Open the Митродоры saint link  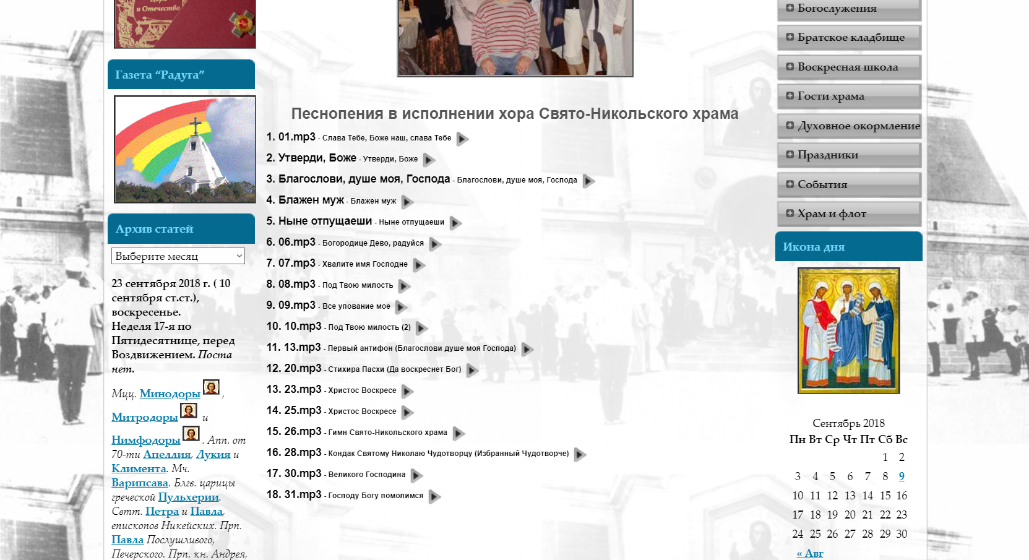(x=145, y=417)
